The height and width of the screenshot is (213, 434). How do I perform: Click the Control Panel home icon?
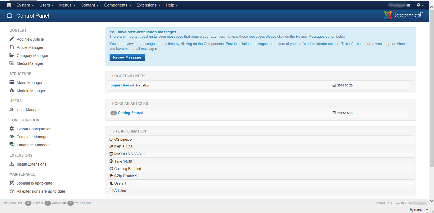click(x=9, y=15)
